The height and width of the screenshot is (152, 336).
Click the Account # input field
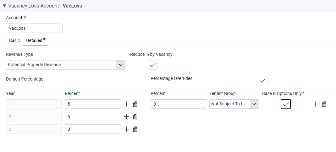click(34, 28)
